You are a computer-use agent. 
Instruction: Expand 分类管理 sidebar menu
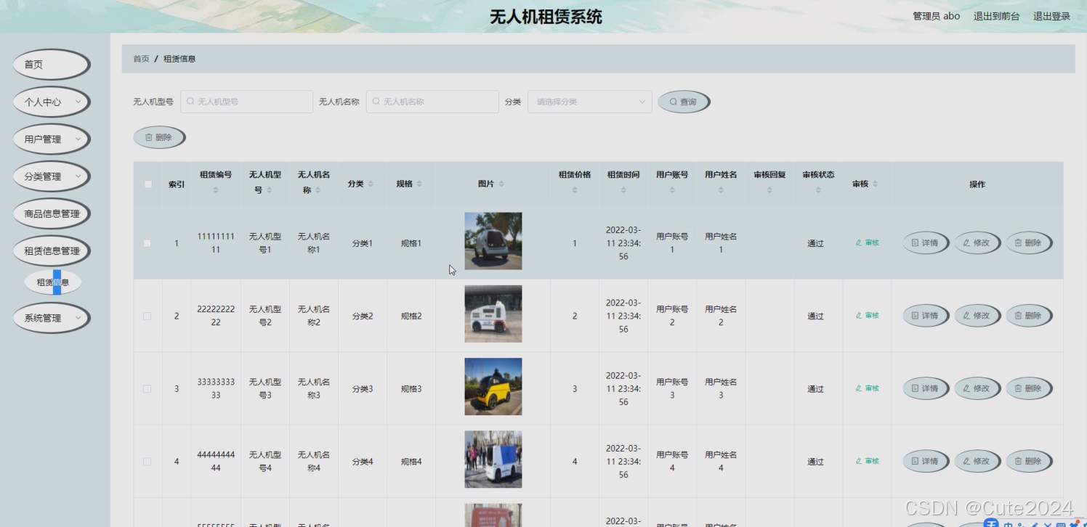tap(52, 176)
